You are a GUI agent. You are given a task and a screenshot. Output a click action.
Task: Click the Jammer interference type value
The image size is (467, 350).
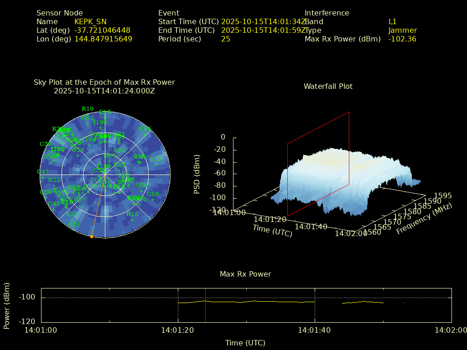[402, 31]
